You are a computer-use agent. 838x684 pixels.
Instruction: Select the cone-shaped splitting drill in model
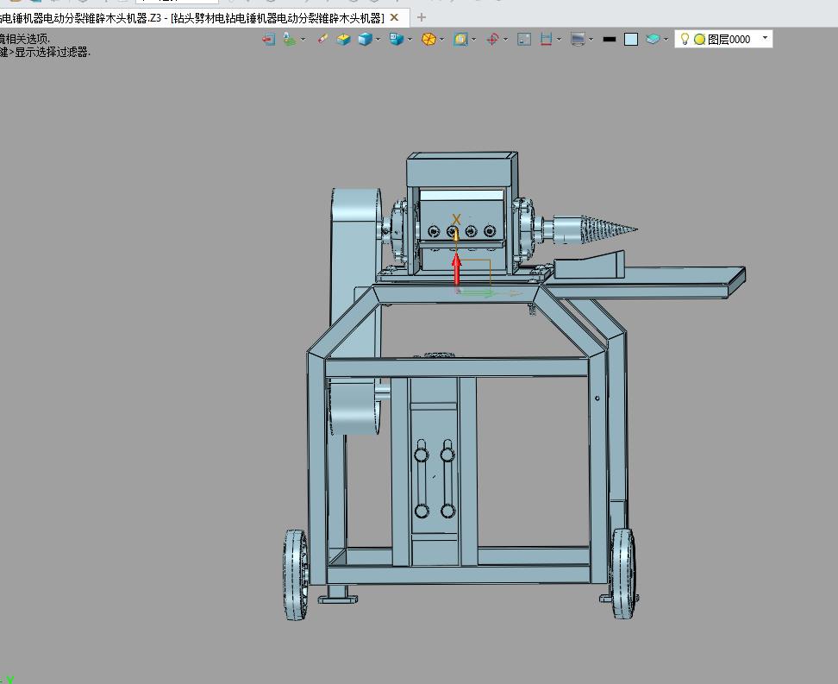(x=594, y=229)
